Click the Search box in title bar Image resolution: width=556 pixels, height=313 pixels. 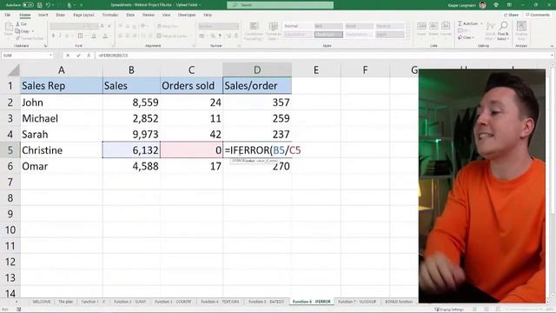[x=280, y=5]
